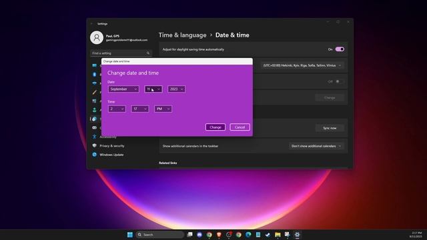427x240 pixels.
Task: Open the Gaming controller sidebar icon
Action: pos(95,127)
